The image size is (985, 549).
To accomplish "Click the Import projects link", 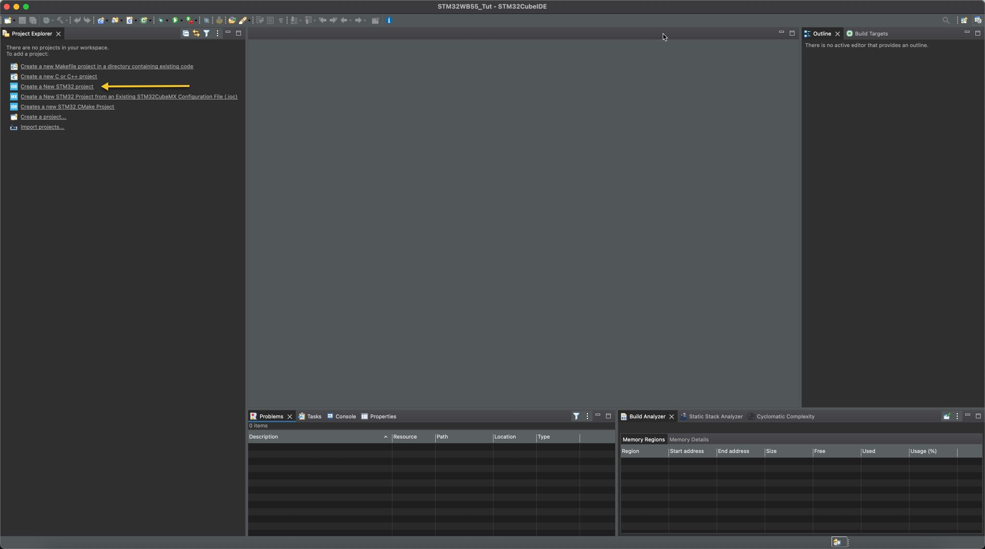I will point(42,127).
